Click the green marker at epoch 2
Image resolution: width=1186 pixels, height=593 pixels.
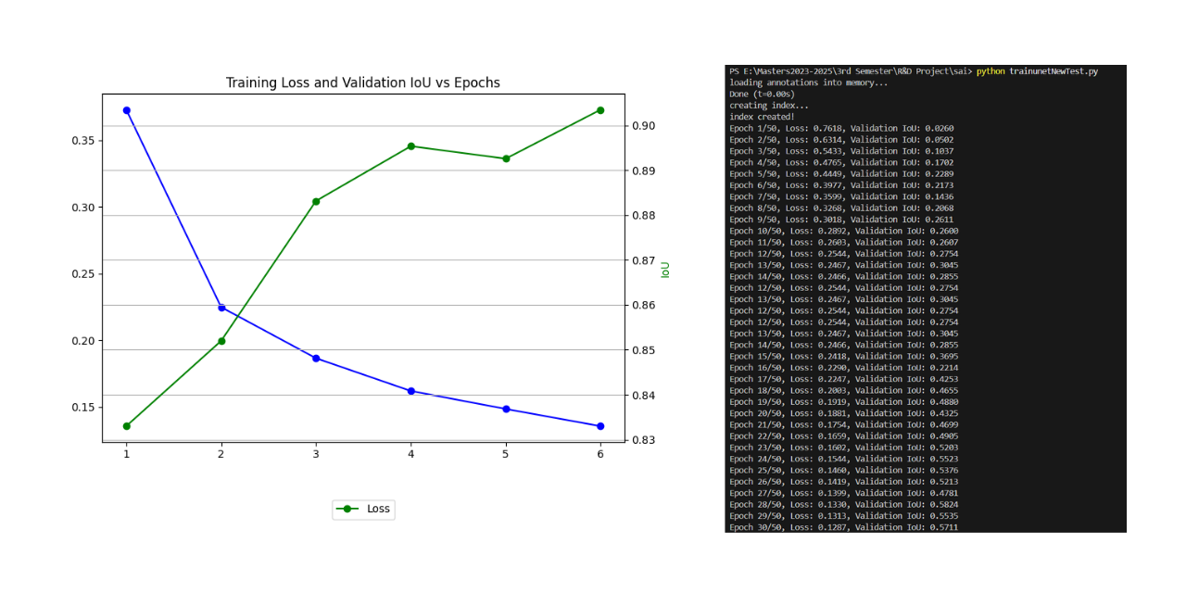tap(221, 341)
